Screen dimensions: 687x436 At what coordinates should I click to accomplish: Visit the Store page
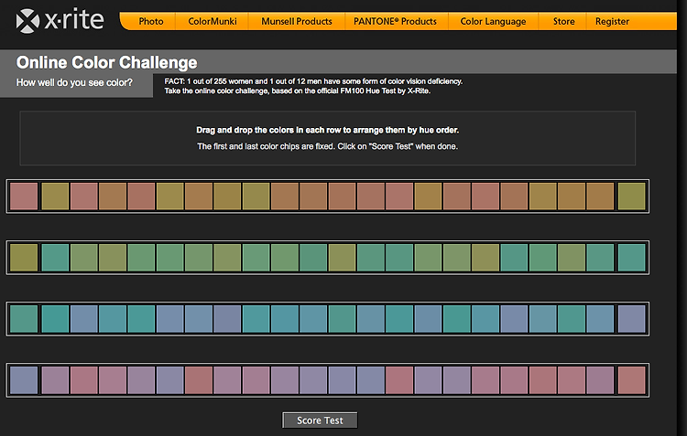pyautogui.click(x=563, y=21)
